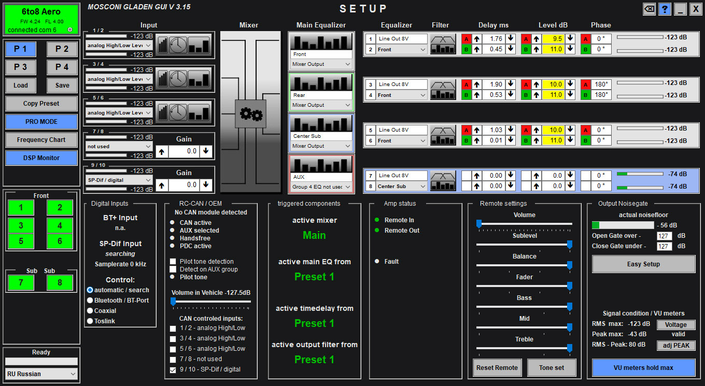Image resolution: width=705 pixels, height=386 pixels.
Task: Click the Copy Preset button
Action: (x=41, y=104)
